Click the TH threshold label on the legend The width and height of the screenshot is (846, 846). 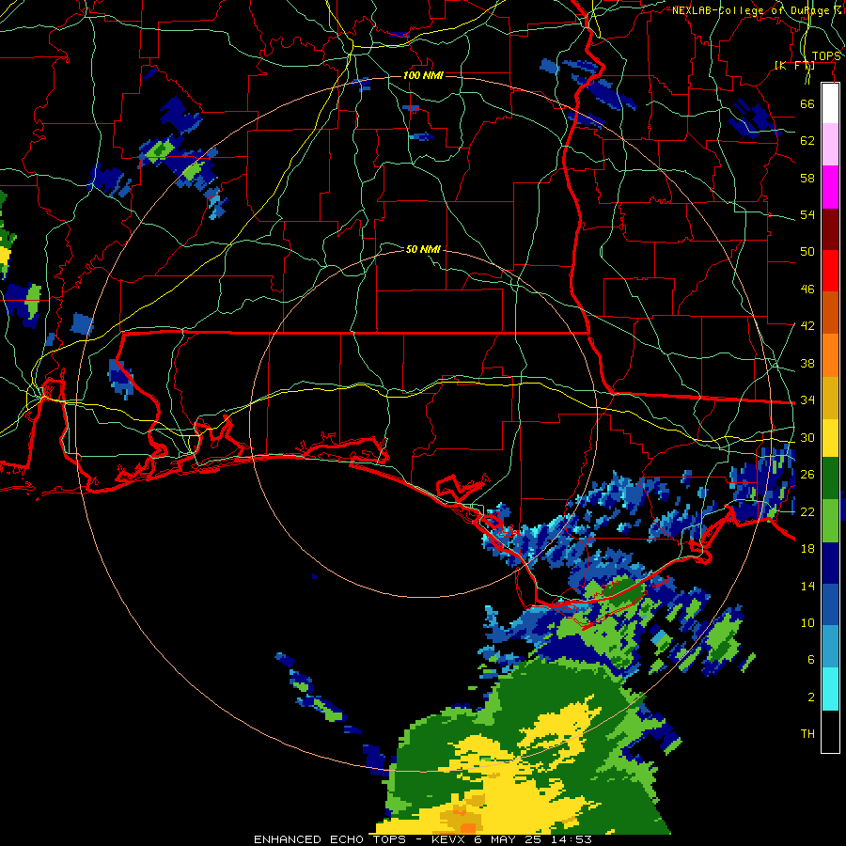point(807,734)
